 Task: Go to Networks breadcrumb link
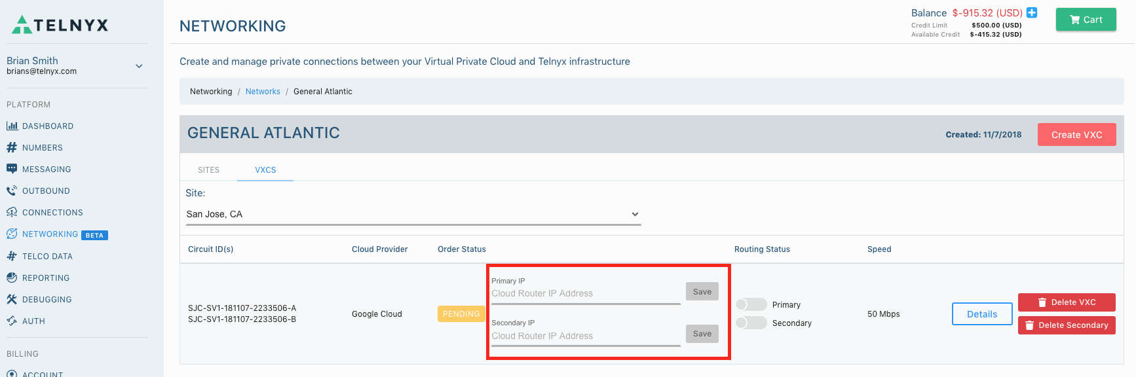click(x=263, y=92)
